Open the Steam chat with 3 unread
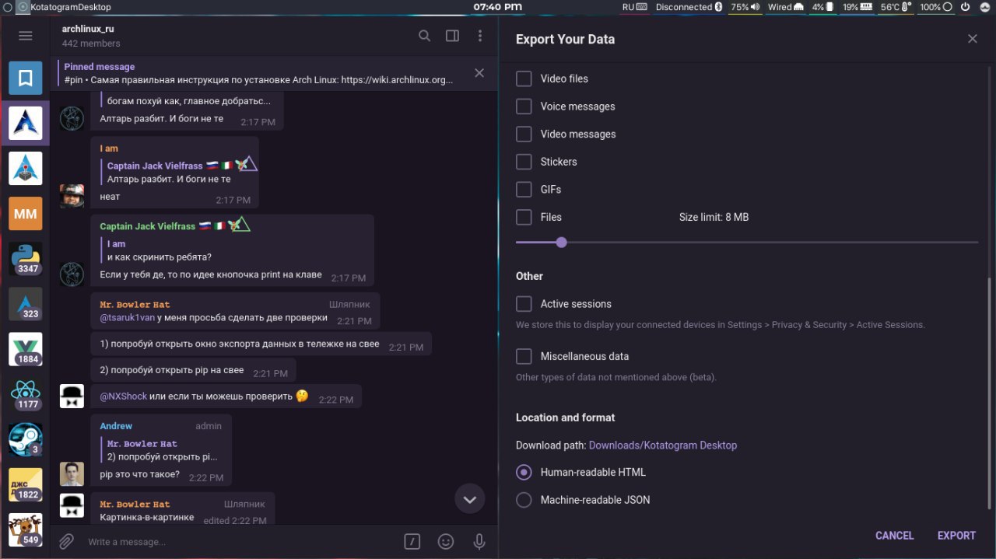 point(25,439)
